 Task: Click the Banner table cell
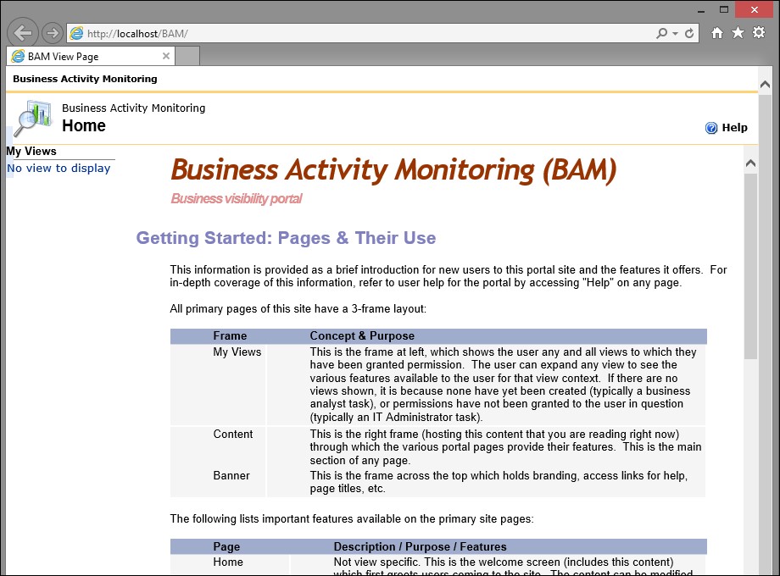[x=231, y=475]
